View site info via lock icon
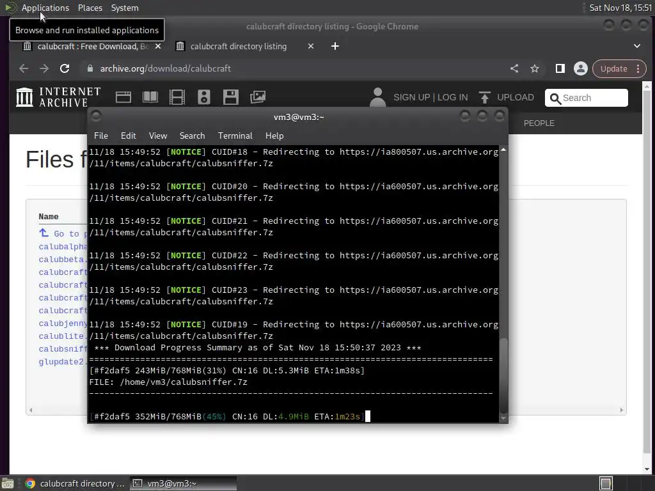This screenshot has width=655, height=491. [x=90, y=68]
